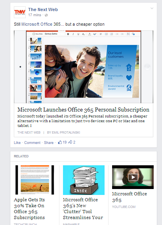
Task: Open the Apple Gets Its 30% thumbnail
Action: [34, 180]
